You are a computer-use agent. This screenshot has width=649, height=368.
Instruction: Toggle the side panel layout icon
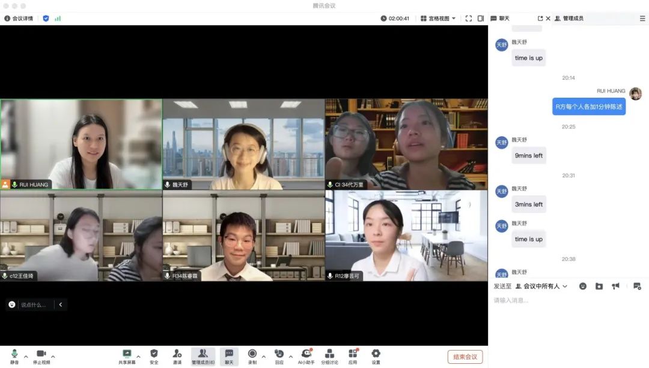point(481,19)
